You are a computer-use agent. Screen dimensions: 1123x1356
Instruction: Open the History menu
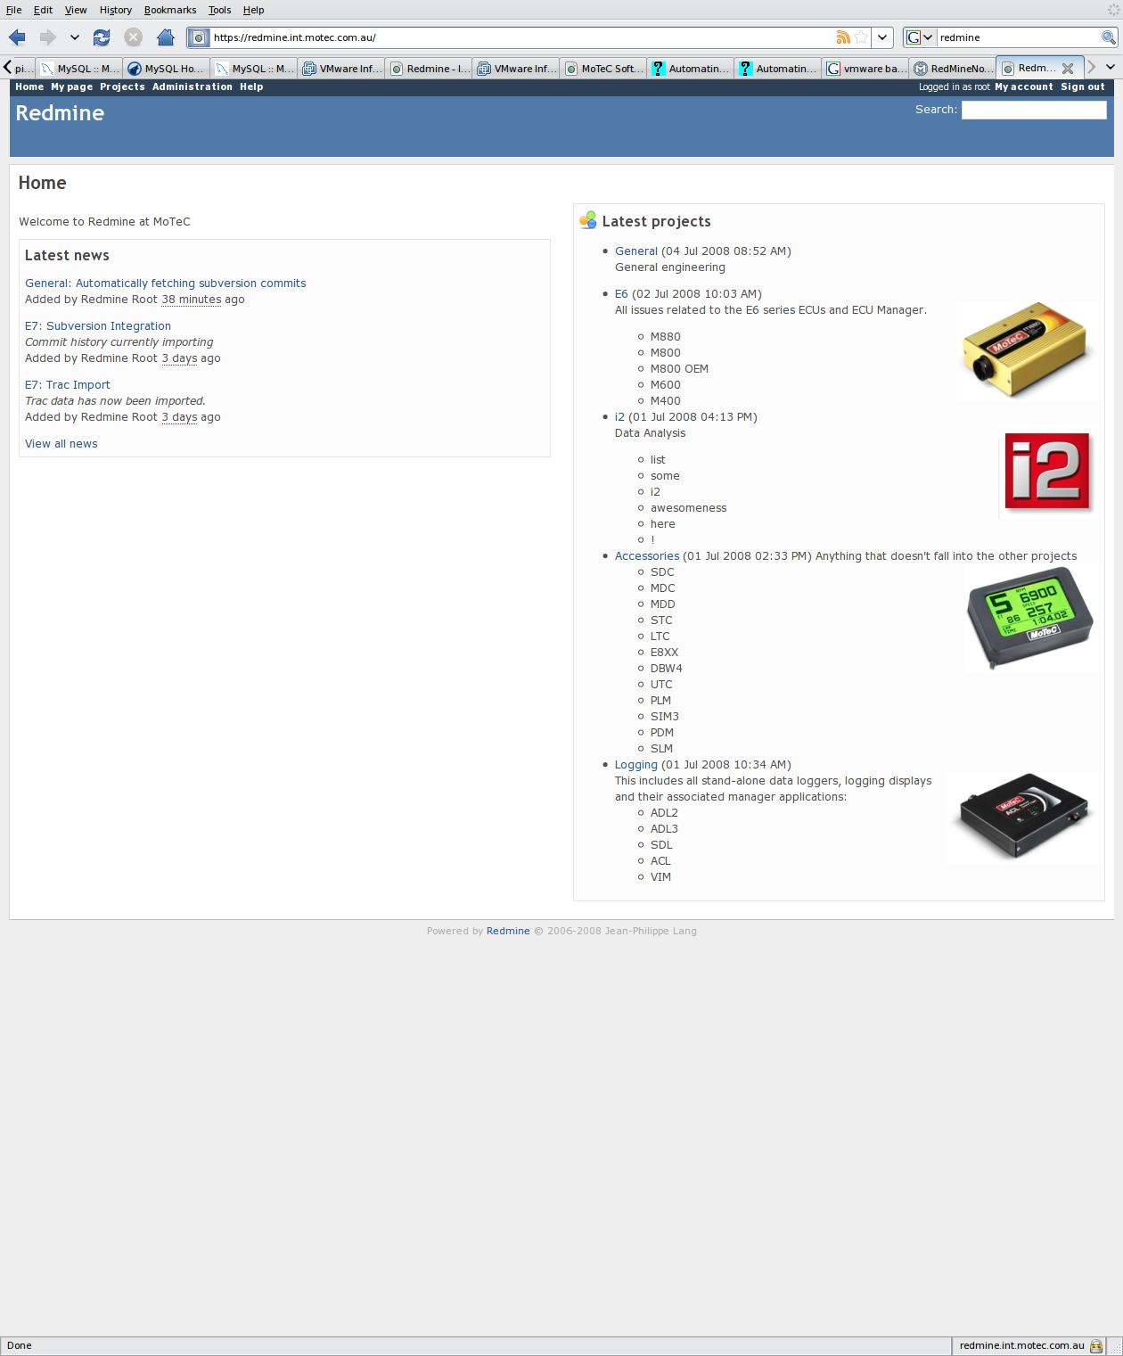click(116, 10)
